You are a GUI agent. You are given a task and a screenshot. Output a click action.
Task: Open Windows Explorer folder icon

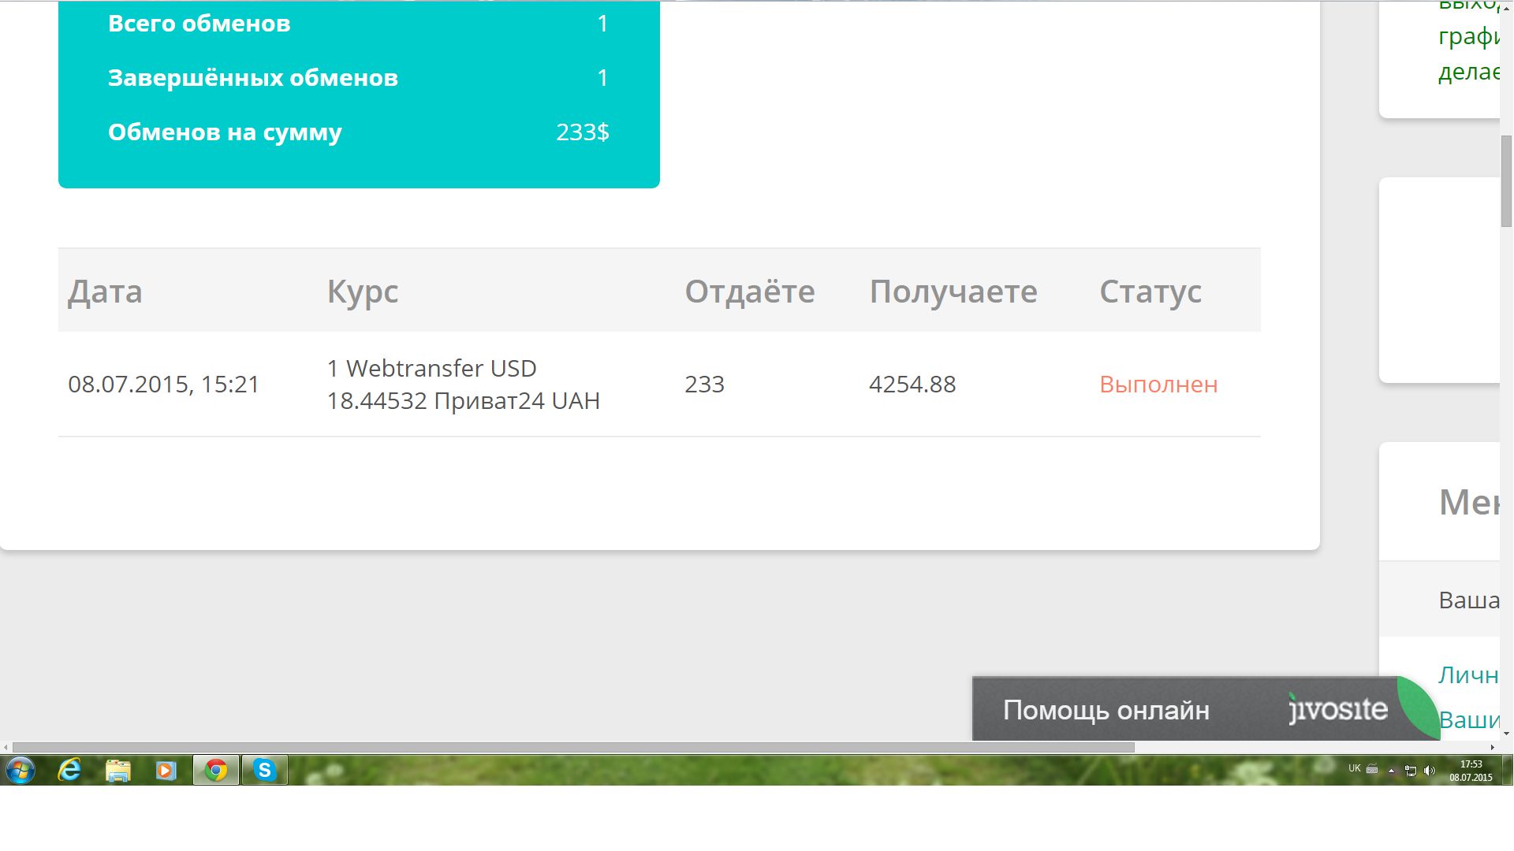[117, 770]
